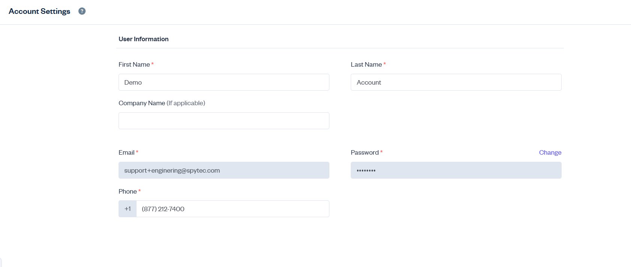Viewport: 631px width, 267px height.
Task: Click the First Name field label
Action: click(x=134, y=64)
